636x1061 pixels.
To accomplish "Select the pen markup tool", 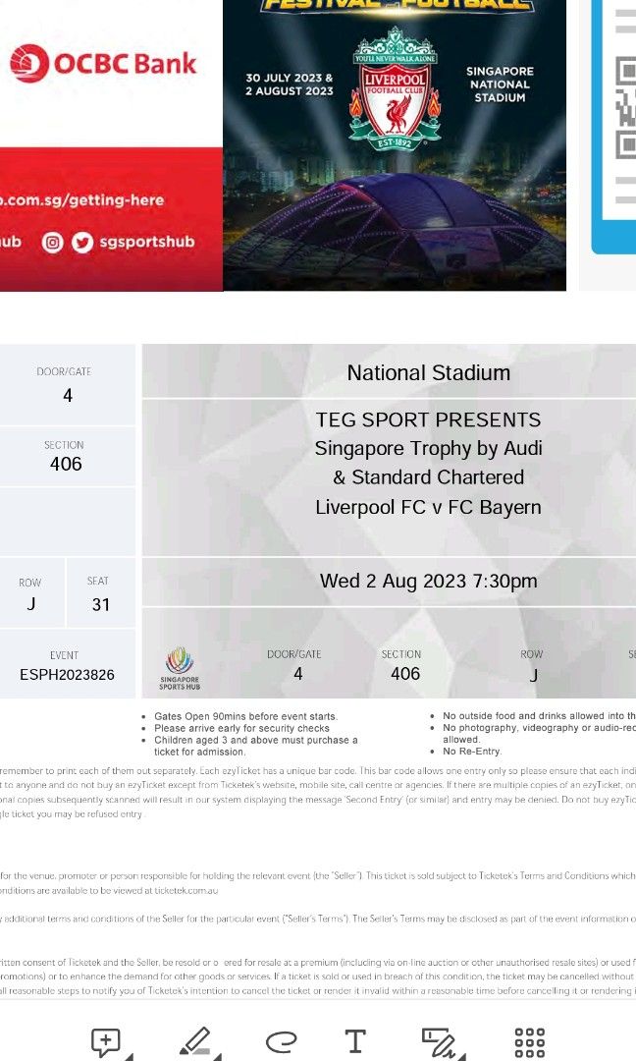I will [196, 1038].
